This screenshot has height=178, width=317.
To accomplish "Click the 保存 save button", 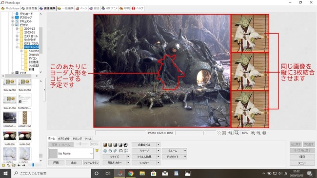I will 302,157.
